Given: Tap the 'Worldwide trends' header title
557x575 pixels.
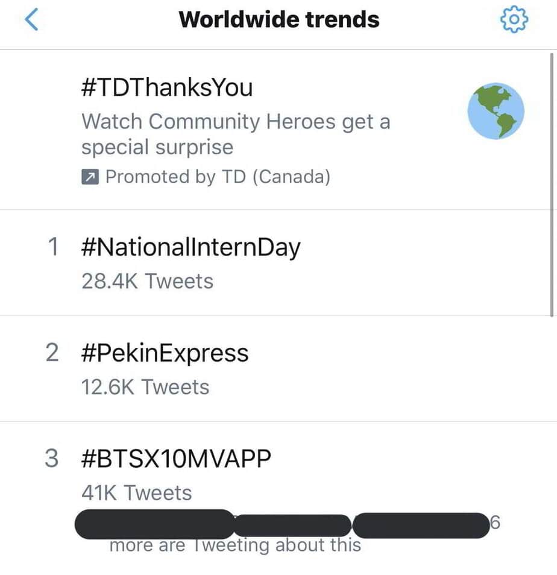Looking at the screenshot, I should pos(279,20).
